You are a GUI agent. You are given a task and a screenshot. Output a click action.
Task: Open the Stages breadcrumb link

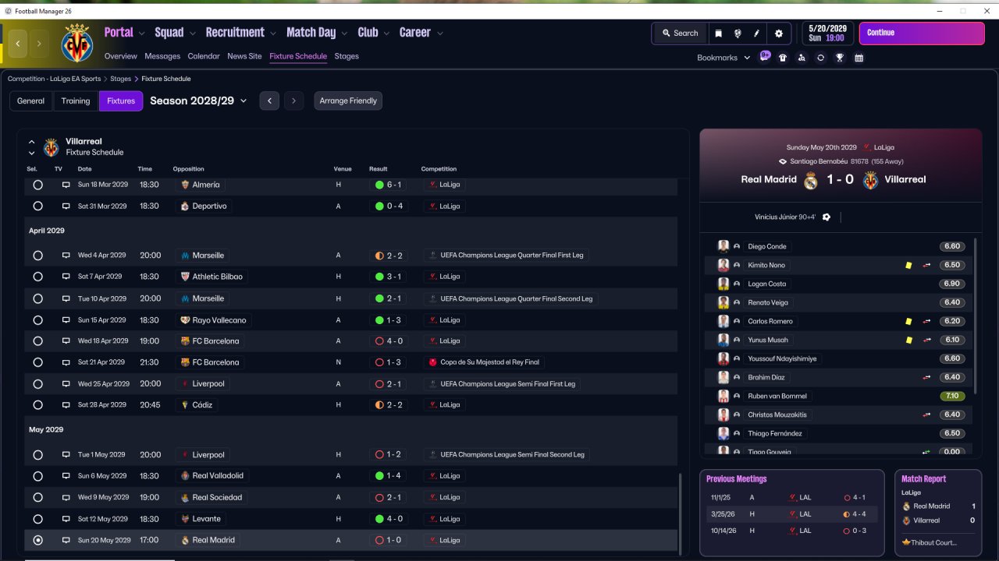click(120, 79)
